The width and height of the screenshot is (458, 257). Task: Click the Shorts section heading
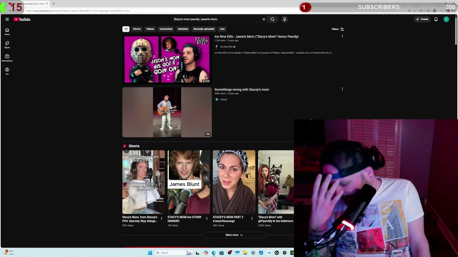point(134,146)
